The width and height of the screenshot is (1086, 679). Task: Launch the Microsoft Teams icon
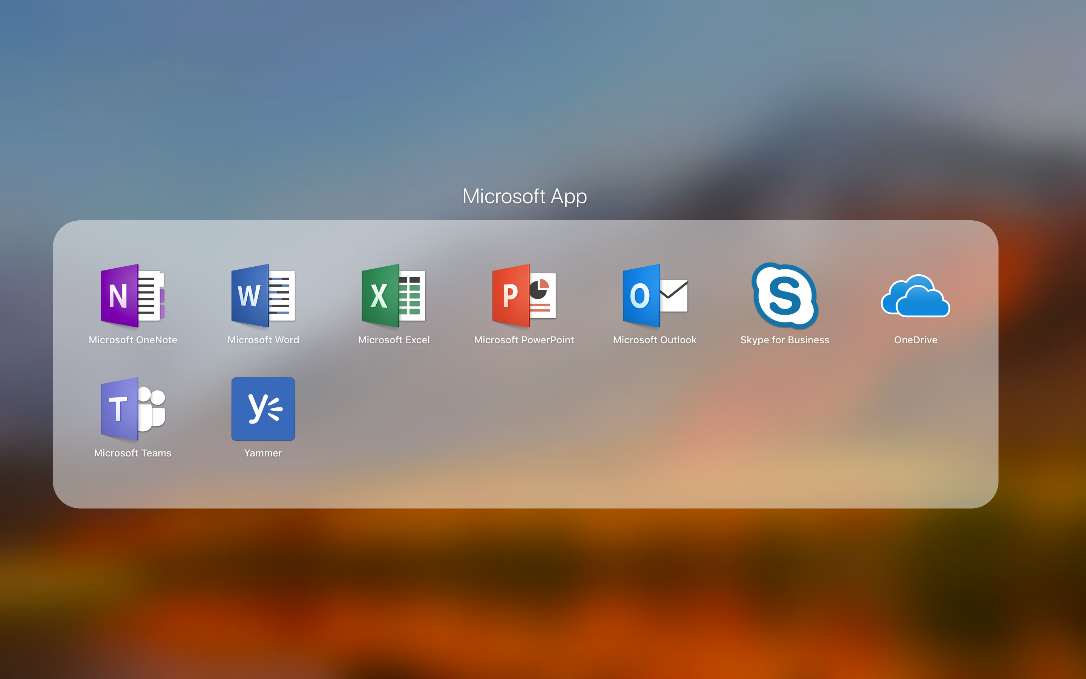pos(133,409)
